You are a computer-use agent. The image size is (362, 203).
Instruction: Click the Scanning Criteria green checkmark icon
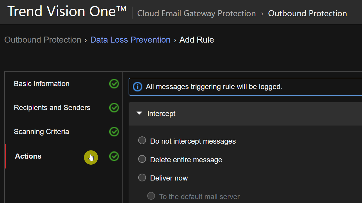click(x=114, y=132)
